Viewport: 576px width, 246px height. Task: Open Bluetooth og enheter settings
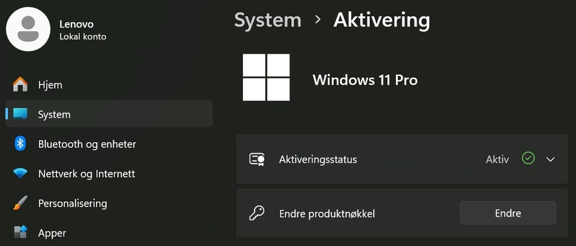coord(87,144)
